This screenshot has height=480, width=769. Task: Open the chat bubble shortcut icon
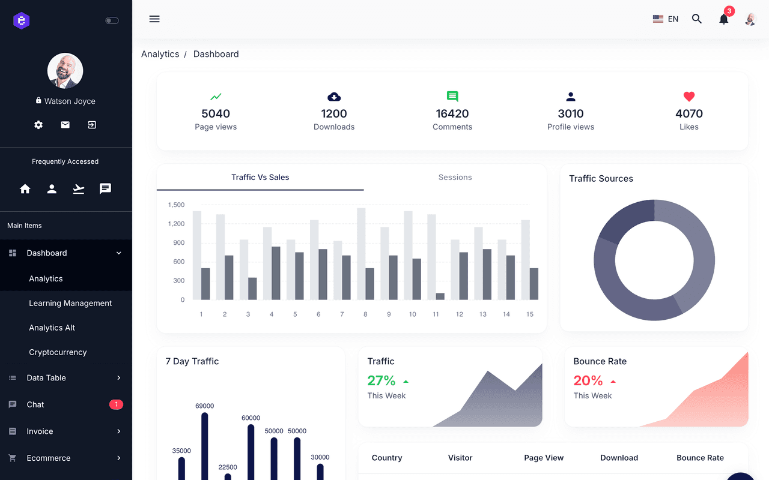pos(105,189)
